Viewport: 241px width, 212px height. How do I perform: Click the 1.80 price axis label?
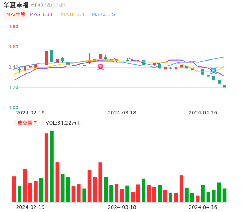pos(13,27)
